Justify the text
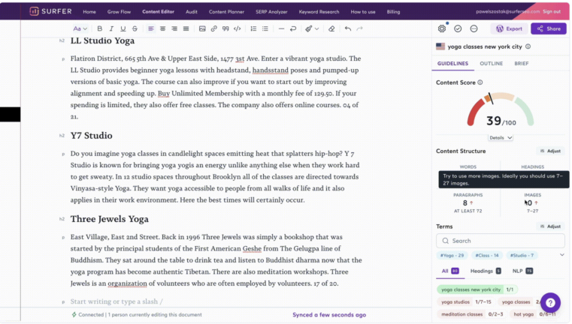This screenshot has height=324, width=572. click(186, 28)
